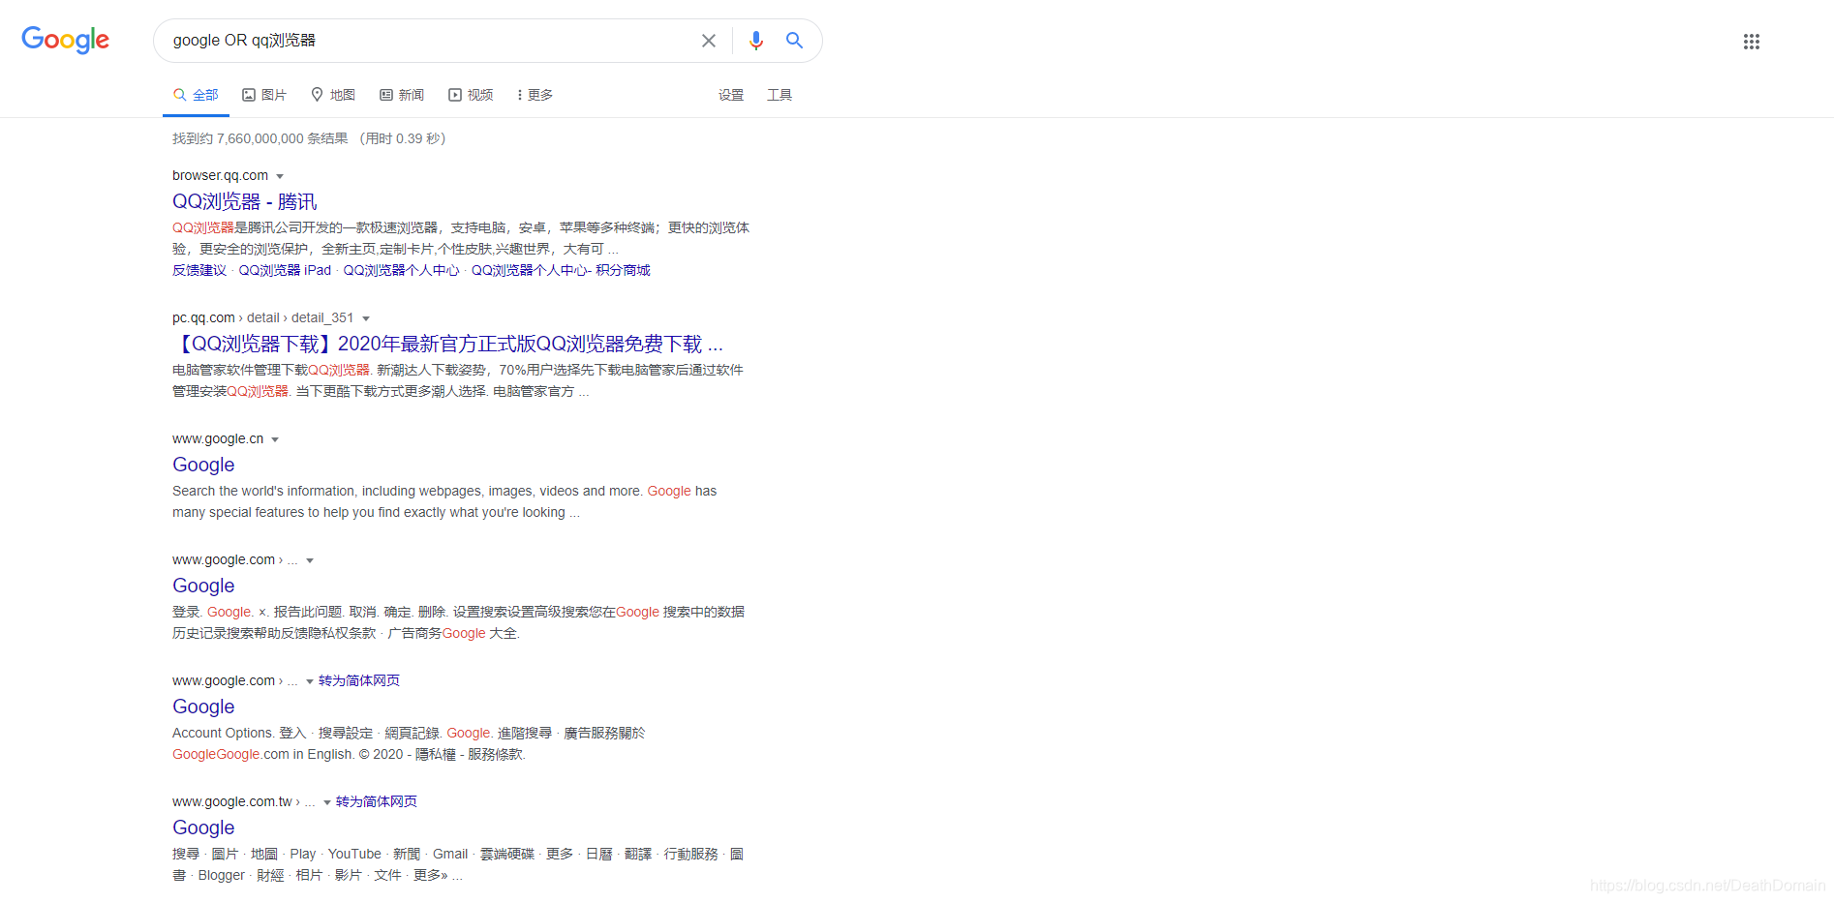Click the www.google.cn URL text
Viewport: 1834px width, 903px height.
[x=218, y=438]
